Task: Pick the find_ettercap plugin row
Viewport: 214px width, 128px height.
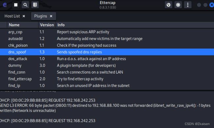Action: coord(107,79)
